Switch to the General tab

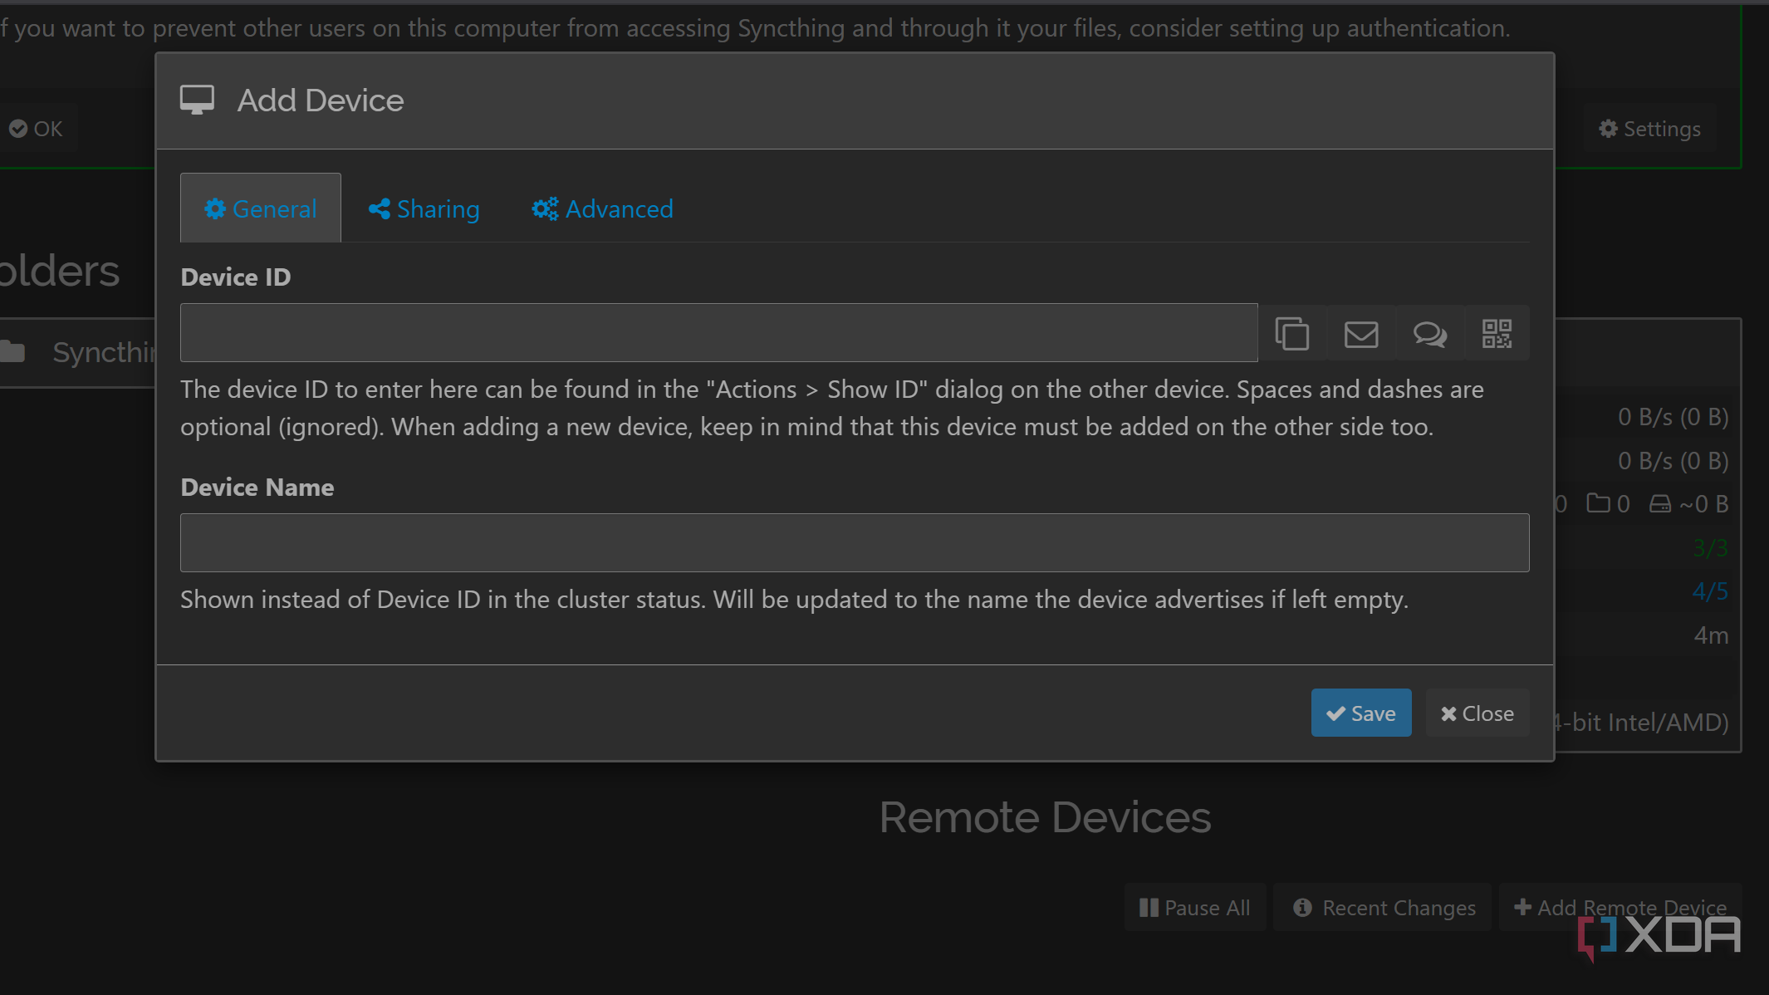pos(261,208)
